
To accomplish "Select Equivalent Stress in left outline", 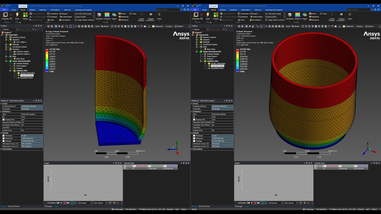I will pos(26,78).
